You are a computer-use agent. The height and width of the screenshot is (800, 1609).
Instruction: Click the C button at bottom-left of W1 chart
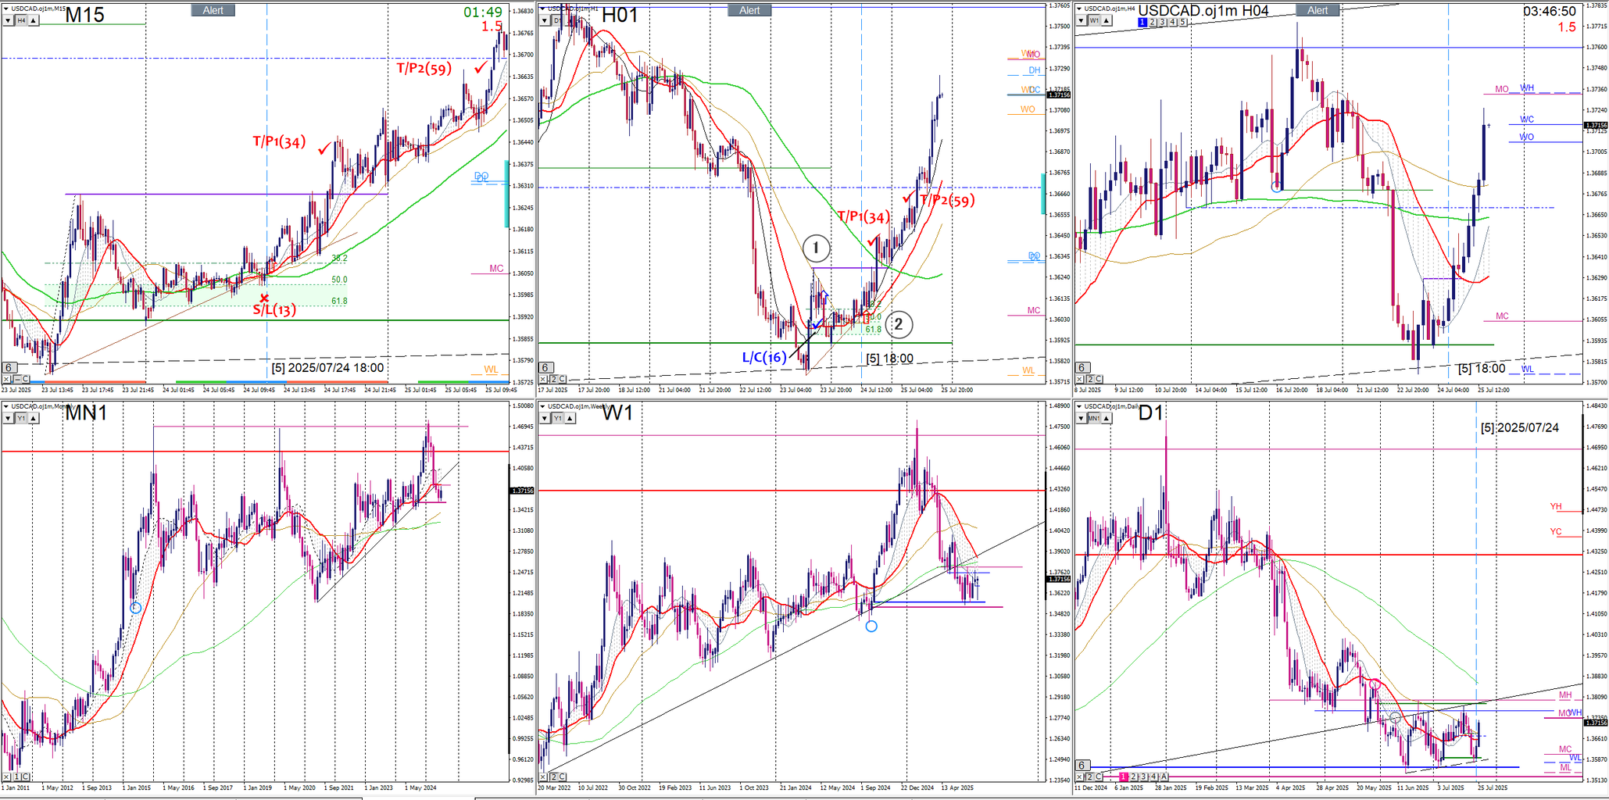tap(563, 777)
